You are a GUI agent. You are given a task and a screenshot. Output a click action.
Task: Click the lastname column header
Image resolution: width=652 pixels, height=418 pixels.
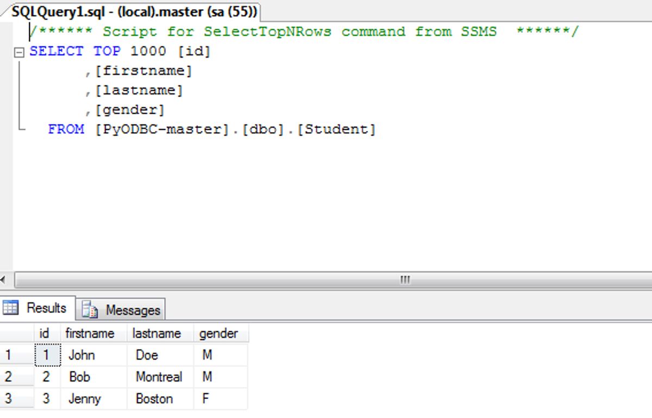point(156,333)
